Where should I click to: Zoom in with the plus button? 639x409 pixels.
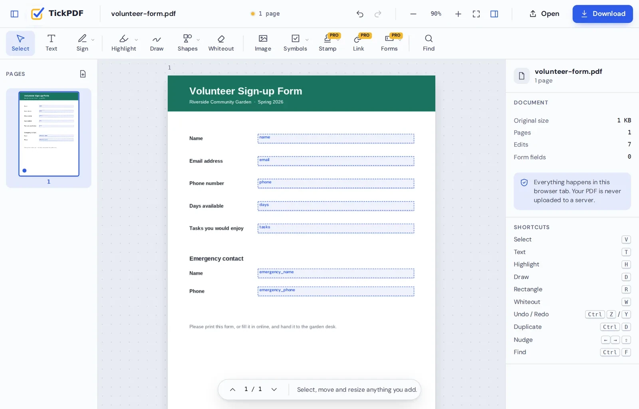tap(458, 14)
